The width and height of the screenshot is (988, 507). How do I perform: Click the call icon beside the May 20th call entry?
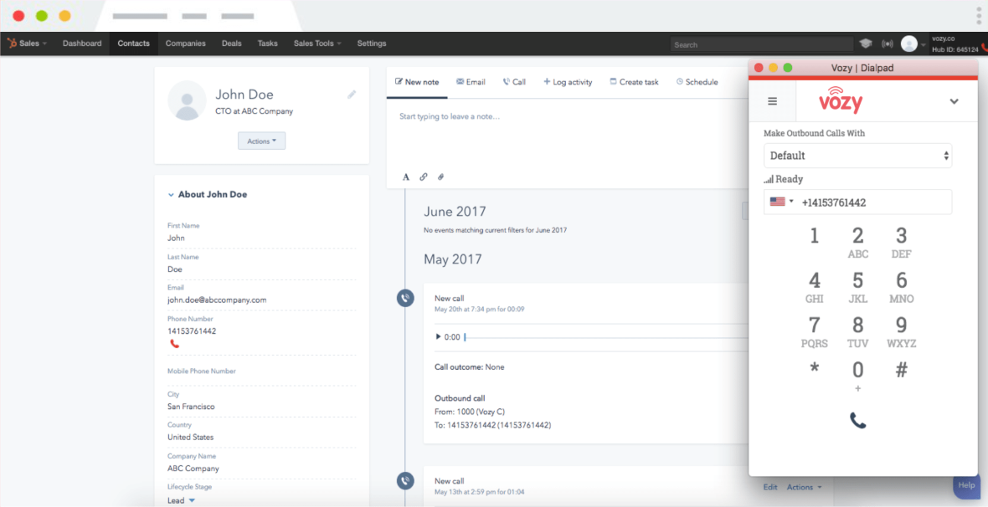click(405, 298)
